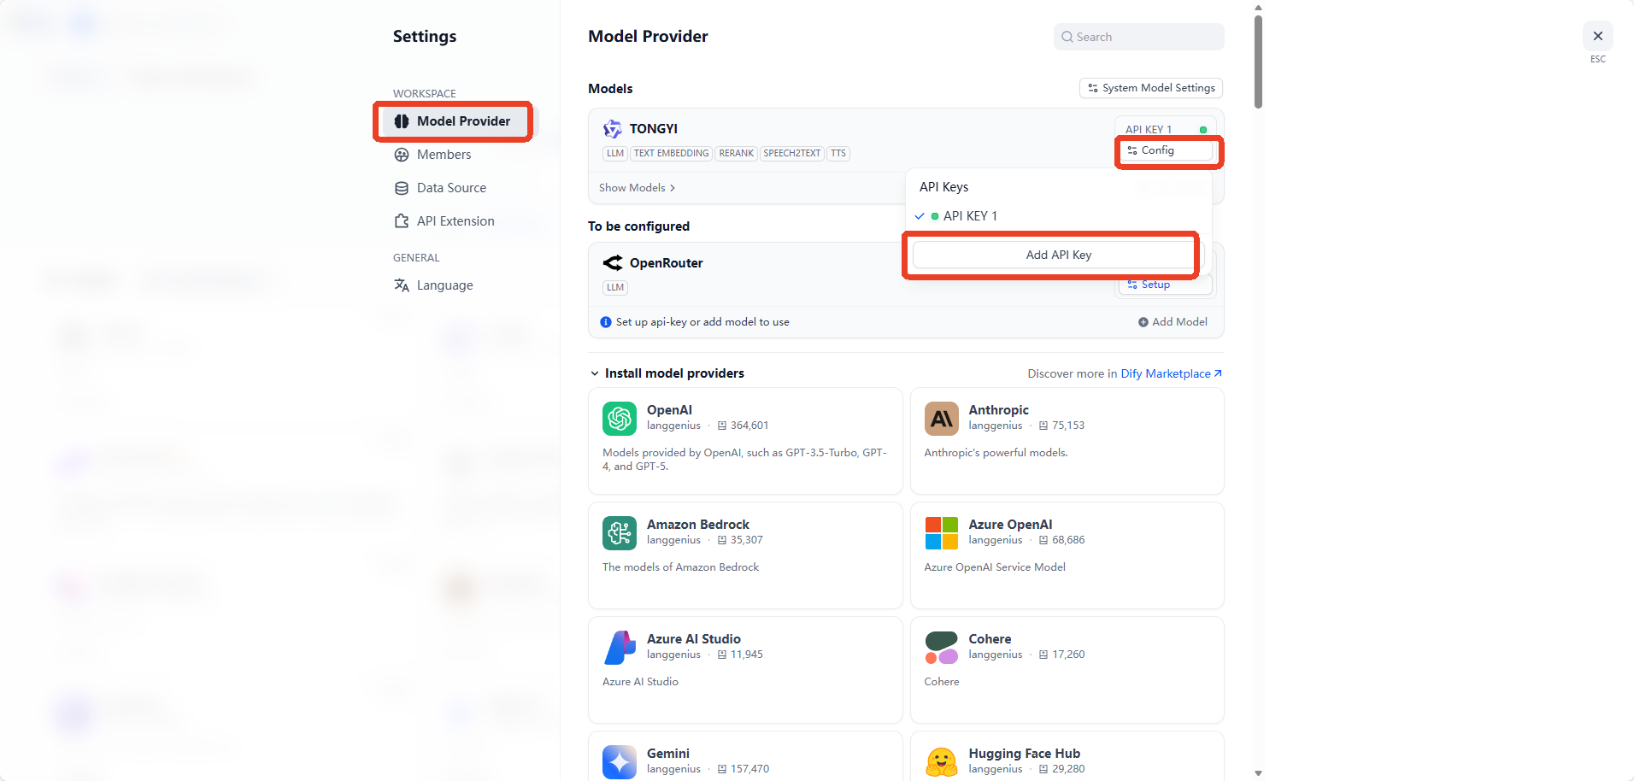
Task: Click the Members icon in sidebar
Action: click(x=402, y=155)
